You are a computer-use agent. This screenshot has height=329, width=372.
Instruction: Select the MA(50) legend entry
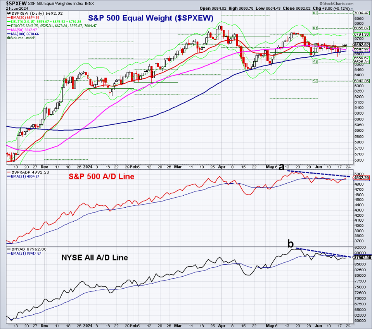[x=24, y=30]
